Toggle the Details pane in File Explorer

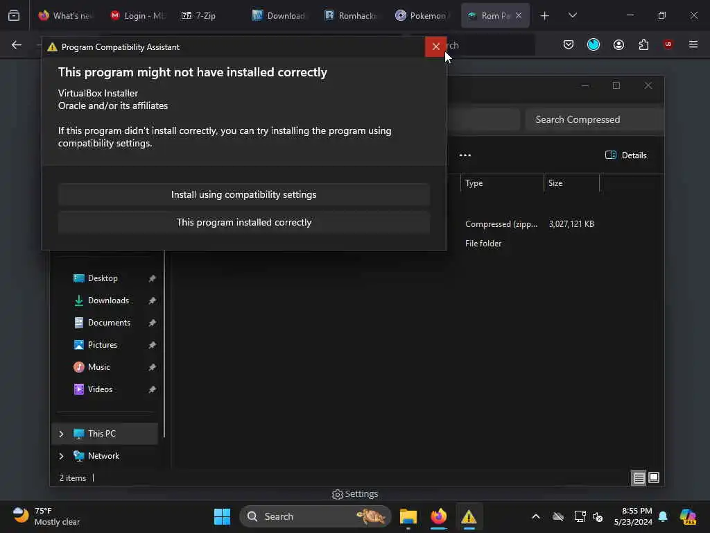click(626, 155)
